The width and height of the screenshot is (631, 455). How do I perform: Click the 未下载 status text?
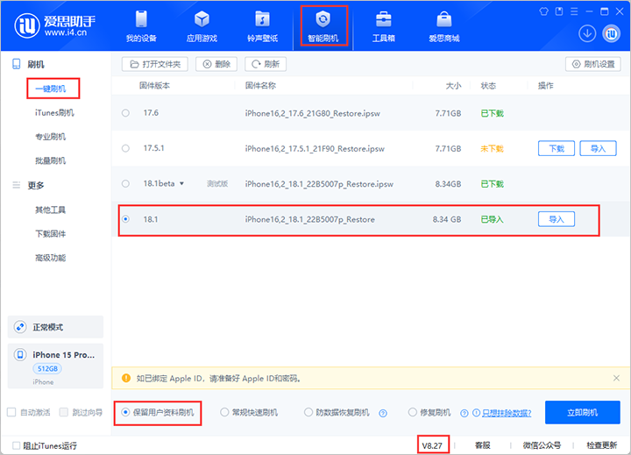(x=493, y=148)
